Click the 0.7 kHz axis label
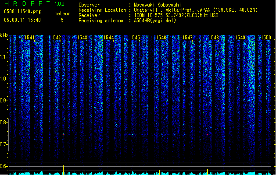This screenshot has height=175, width=276. (x=4, y=144)
